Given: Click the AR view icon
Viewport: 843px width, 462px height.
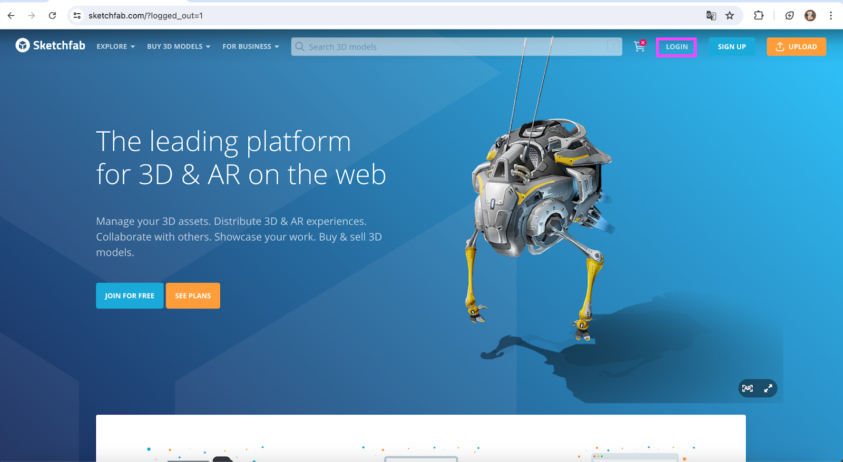Looking at the screenshot, I should click(x=747, y=388).
